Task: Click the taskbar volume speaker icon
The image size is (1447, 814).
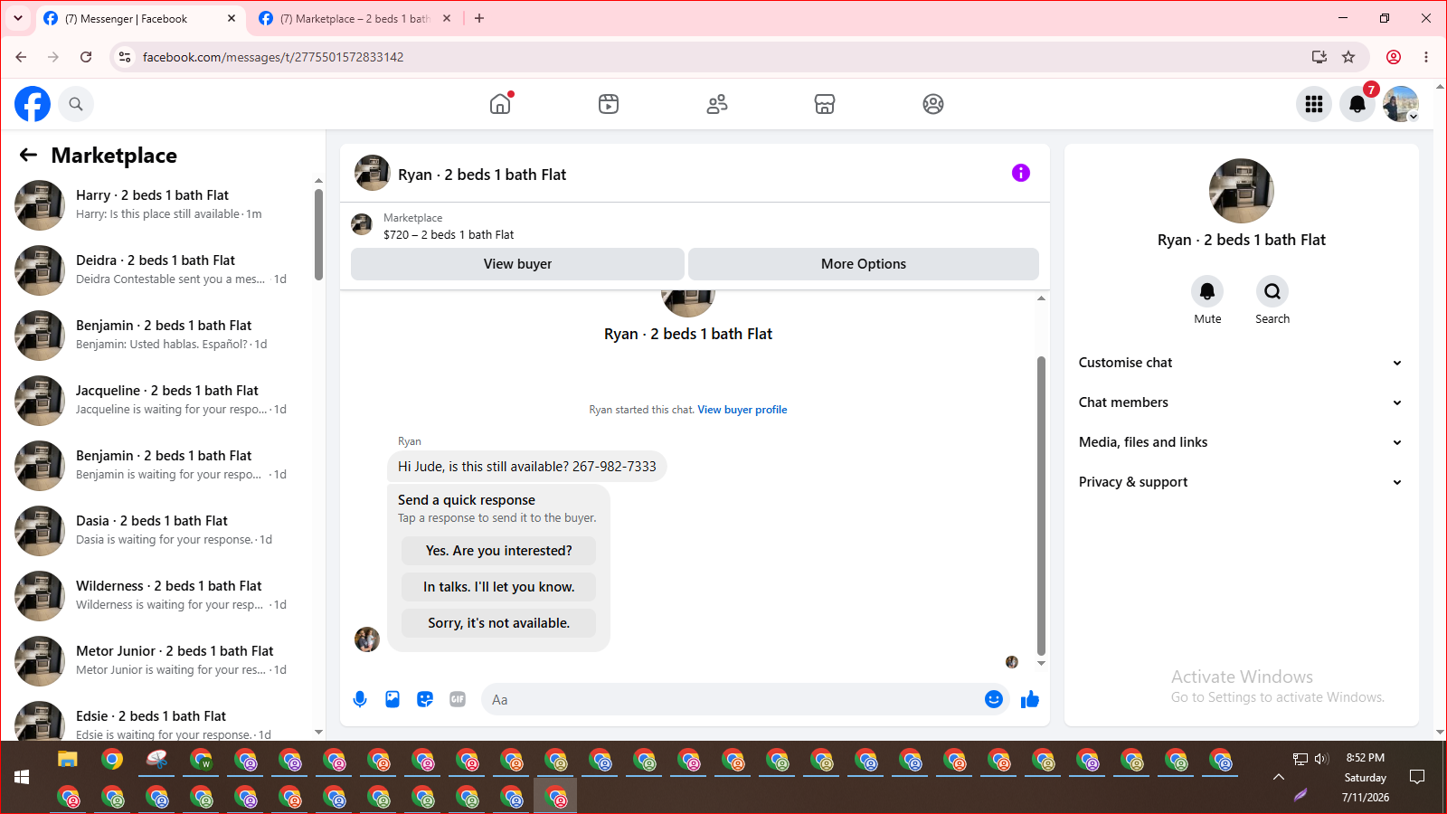Action: [x=1321, y=759]
